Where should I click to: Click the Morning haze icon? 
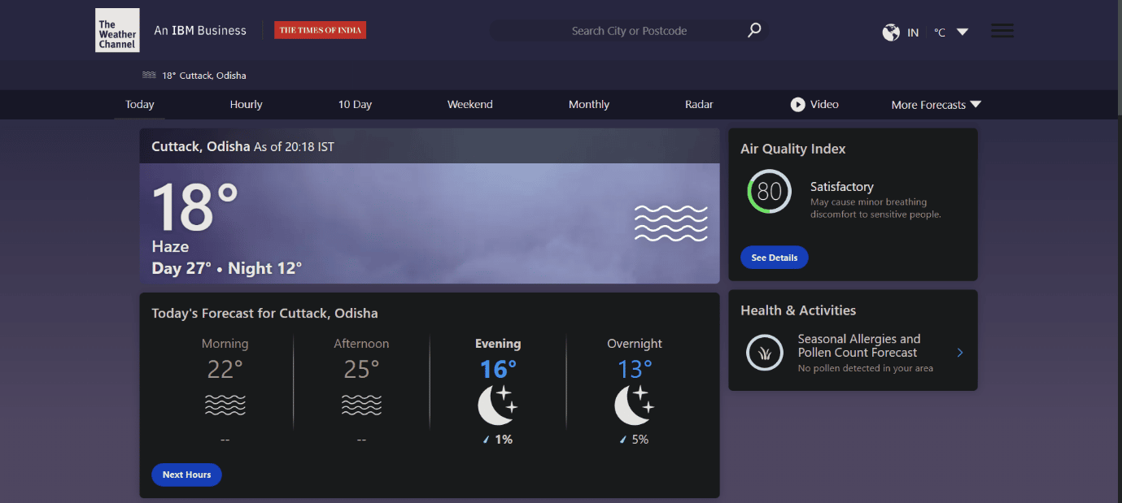[x=225, y=404]
